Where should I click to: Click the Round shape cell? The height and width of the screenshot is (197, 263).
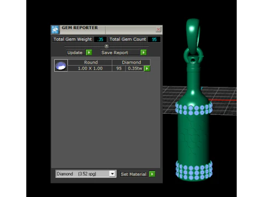tap(90, 62)
